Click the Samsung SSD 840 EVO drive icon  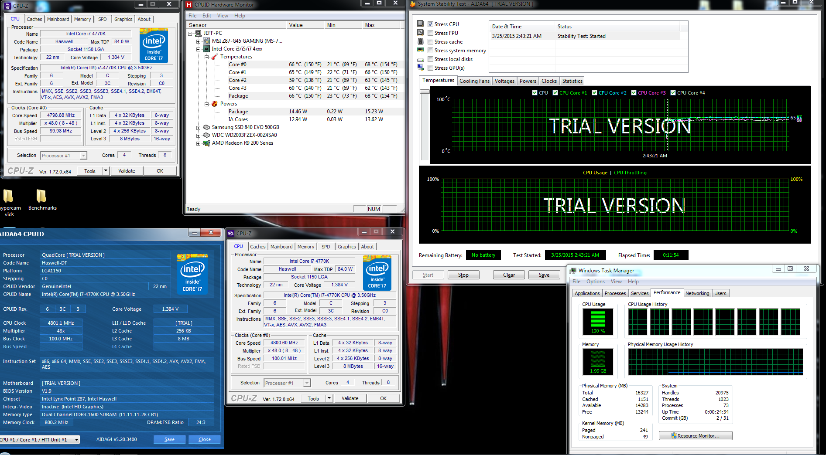[206, 127]
